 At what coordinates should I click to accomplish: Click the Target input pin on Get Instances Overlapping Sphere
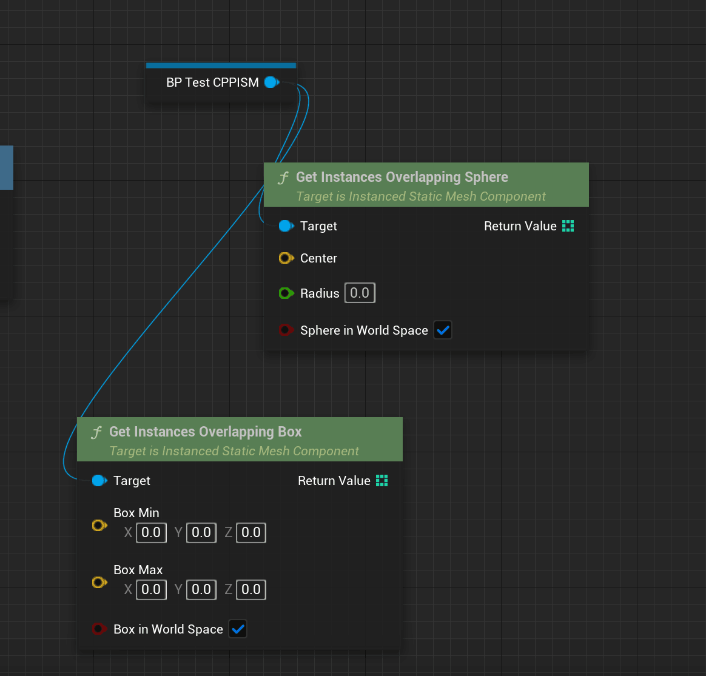(x=286, y=226)
